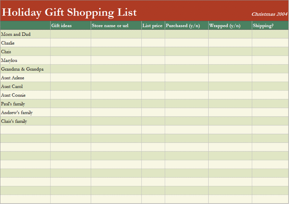Screen dimensions: 289x204
Task: Select the Wrapped (y/n) column header
Action: [x=230, y=26]
